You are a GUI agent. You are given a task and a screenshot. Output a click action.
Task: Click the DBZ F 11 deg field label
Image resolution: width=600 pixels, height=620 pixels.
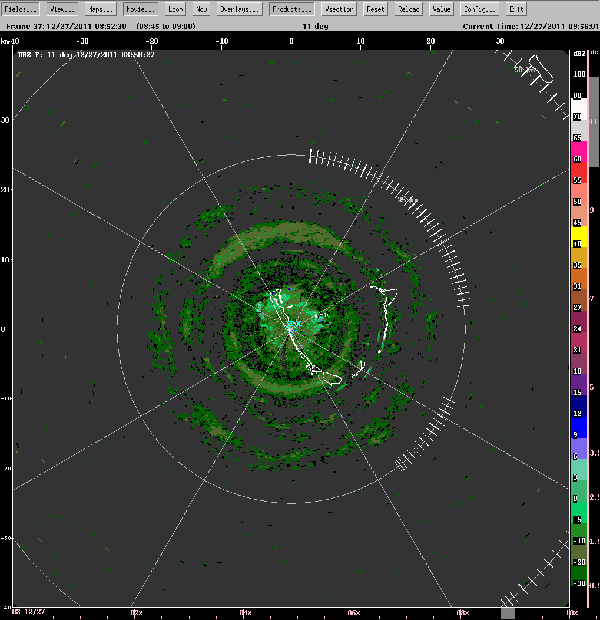pyautogui.click(x=86, y=55)
